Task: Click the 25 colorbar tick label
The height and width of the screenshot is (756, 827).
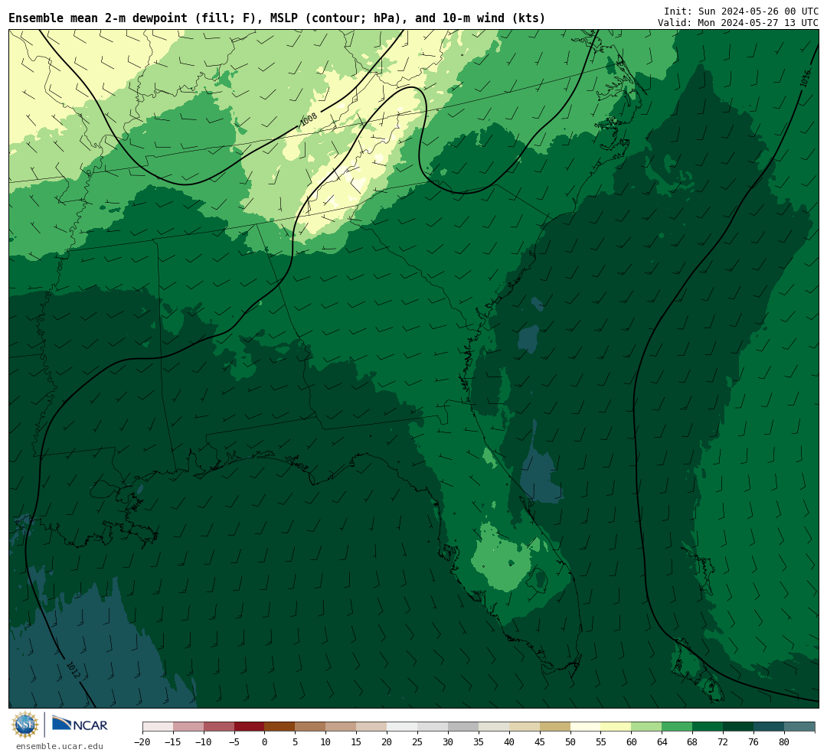Action: (418, 741)
